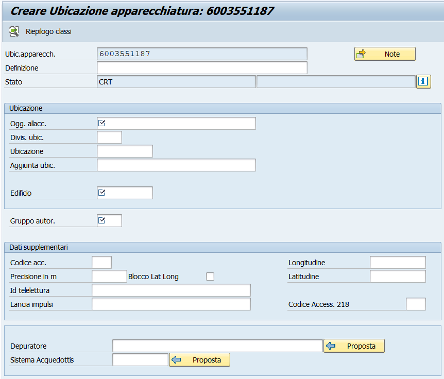Click the Codice Access. 218 field

416,304
